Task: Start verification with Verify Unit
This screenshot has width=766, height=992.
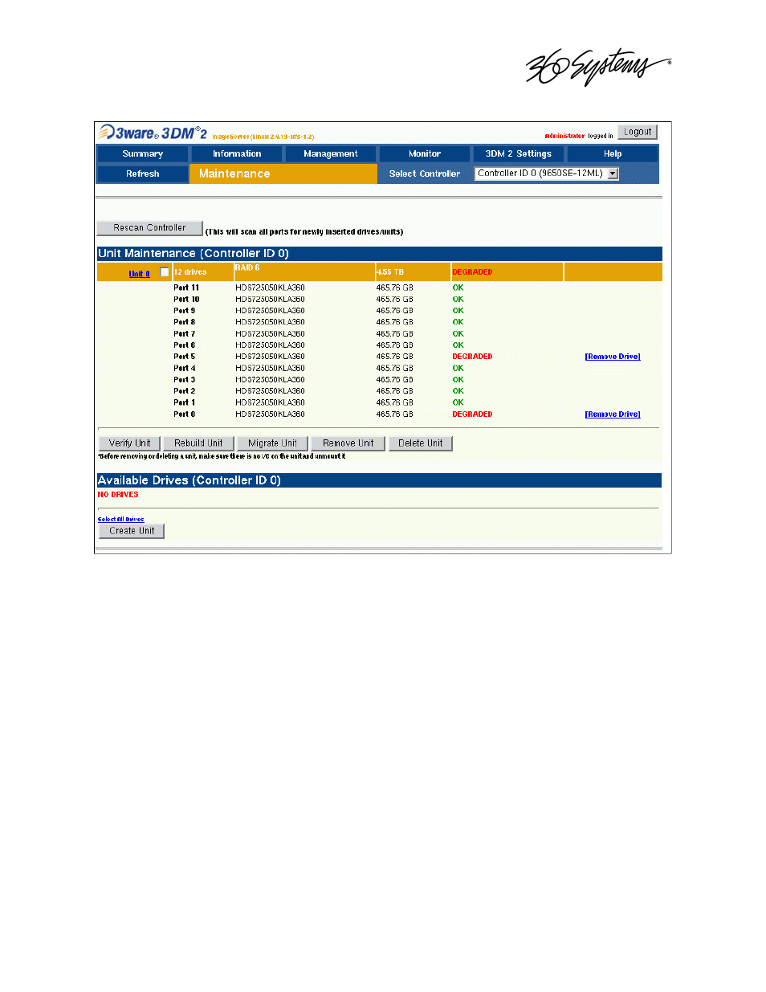Action: coord(129,443)
